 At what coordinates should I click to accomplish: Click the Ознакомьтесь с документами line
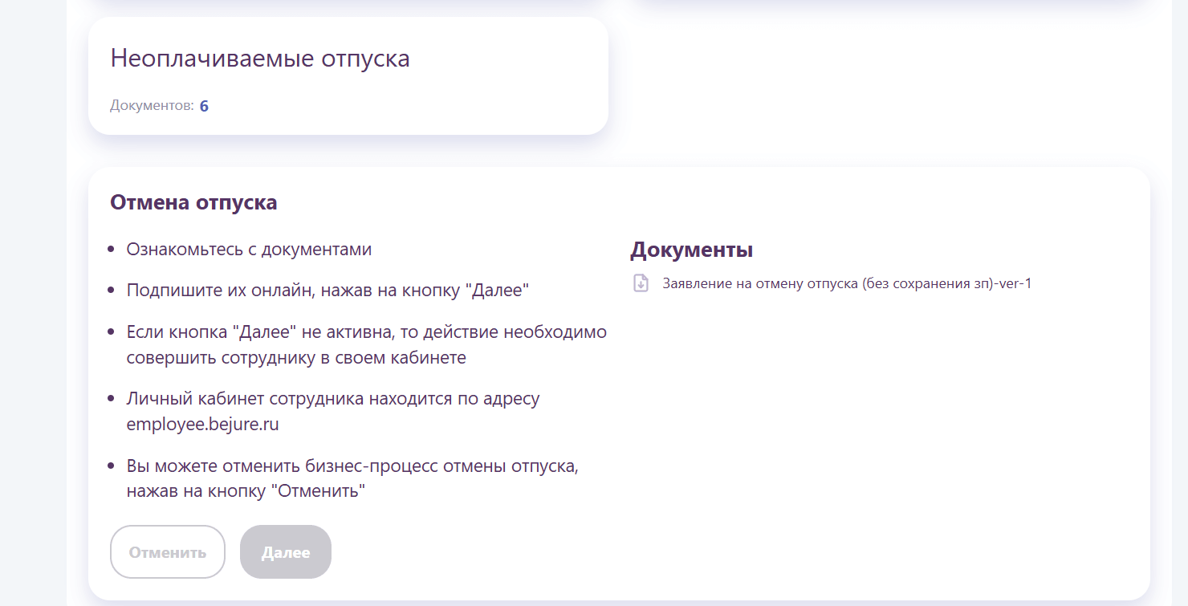coord(249,249)
